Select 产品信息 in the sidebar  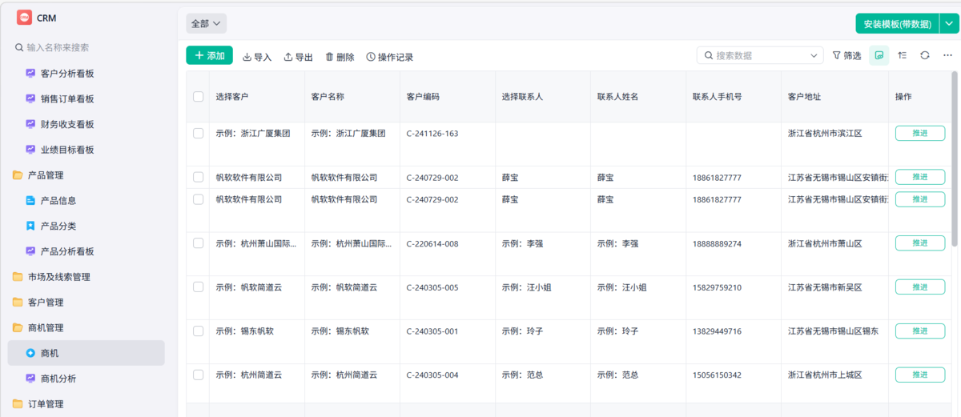tap(58, 200)
